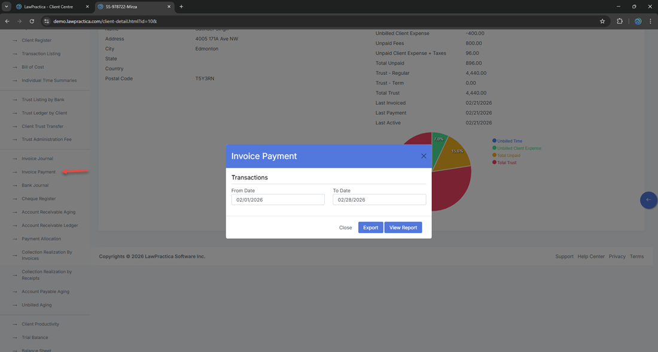This screenshot has width=658, height=352.
Task: Click the Export button
Action: point(370,227)
